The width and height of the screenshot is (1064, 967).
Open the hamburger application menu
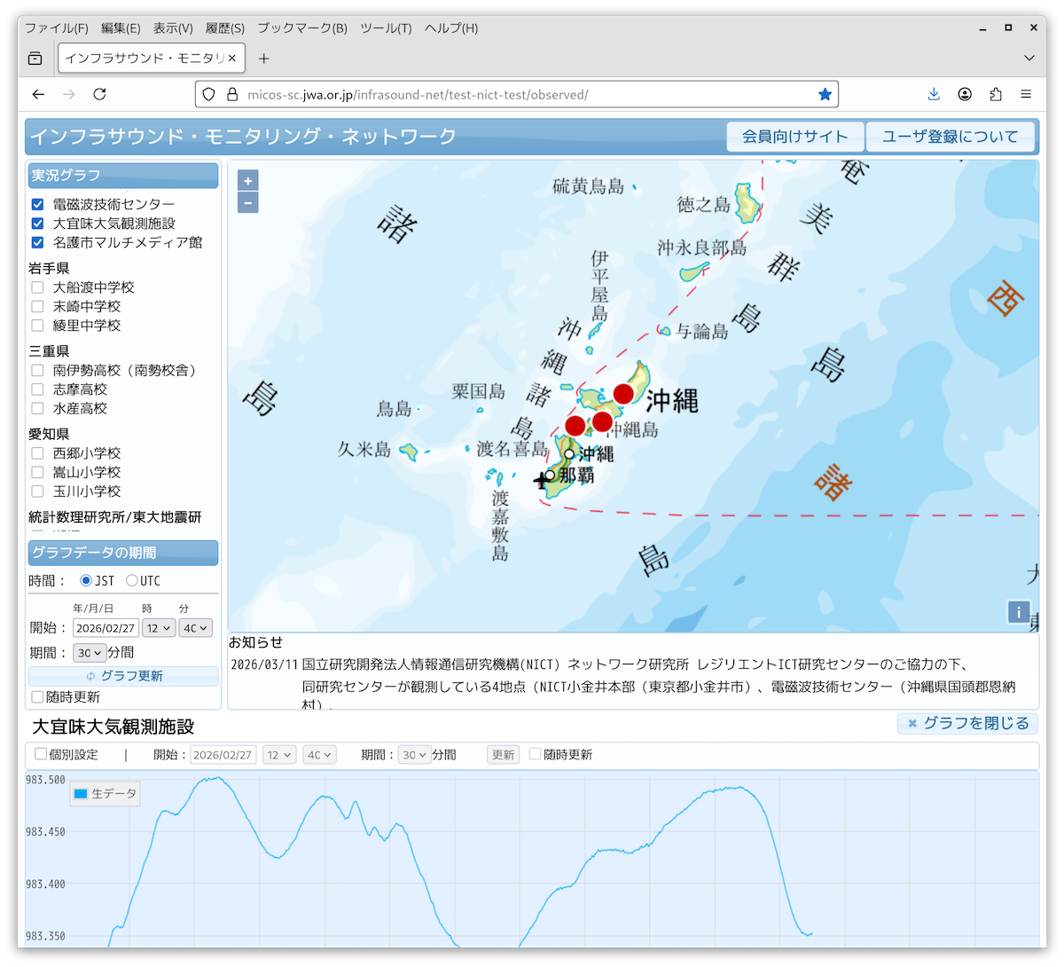pos(1026,94)
